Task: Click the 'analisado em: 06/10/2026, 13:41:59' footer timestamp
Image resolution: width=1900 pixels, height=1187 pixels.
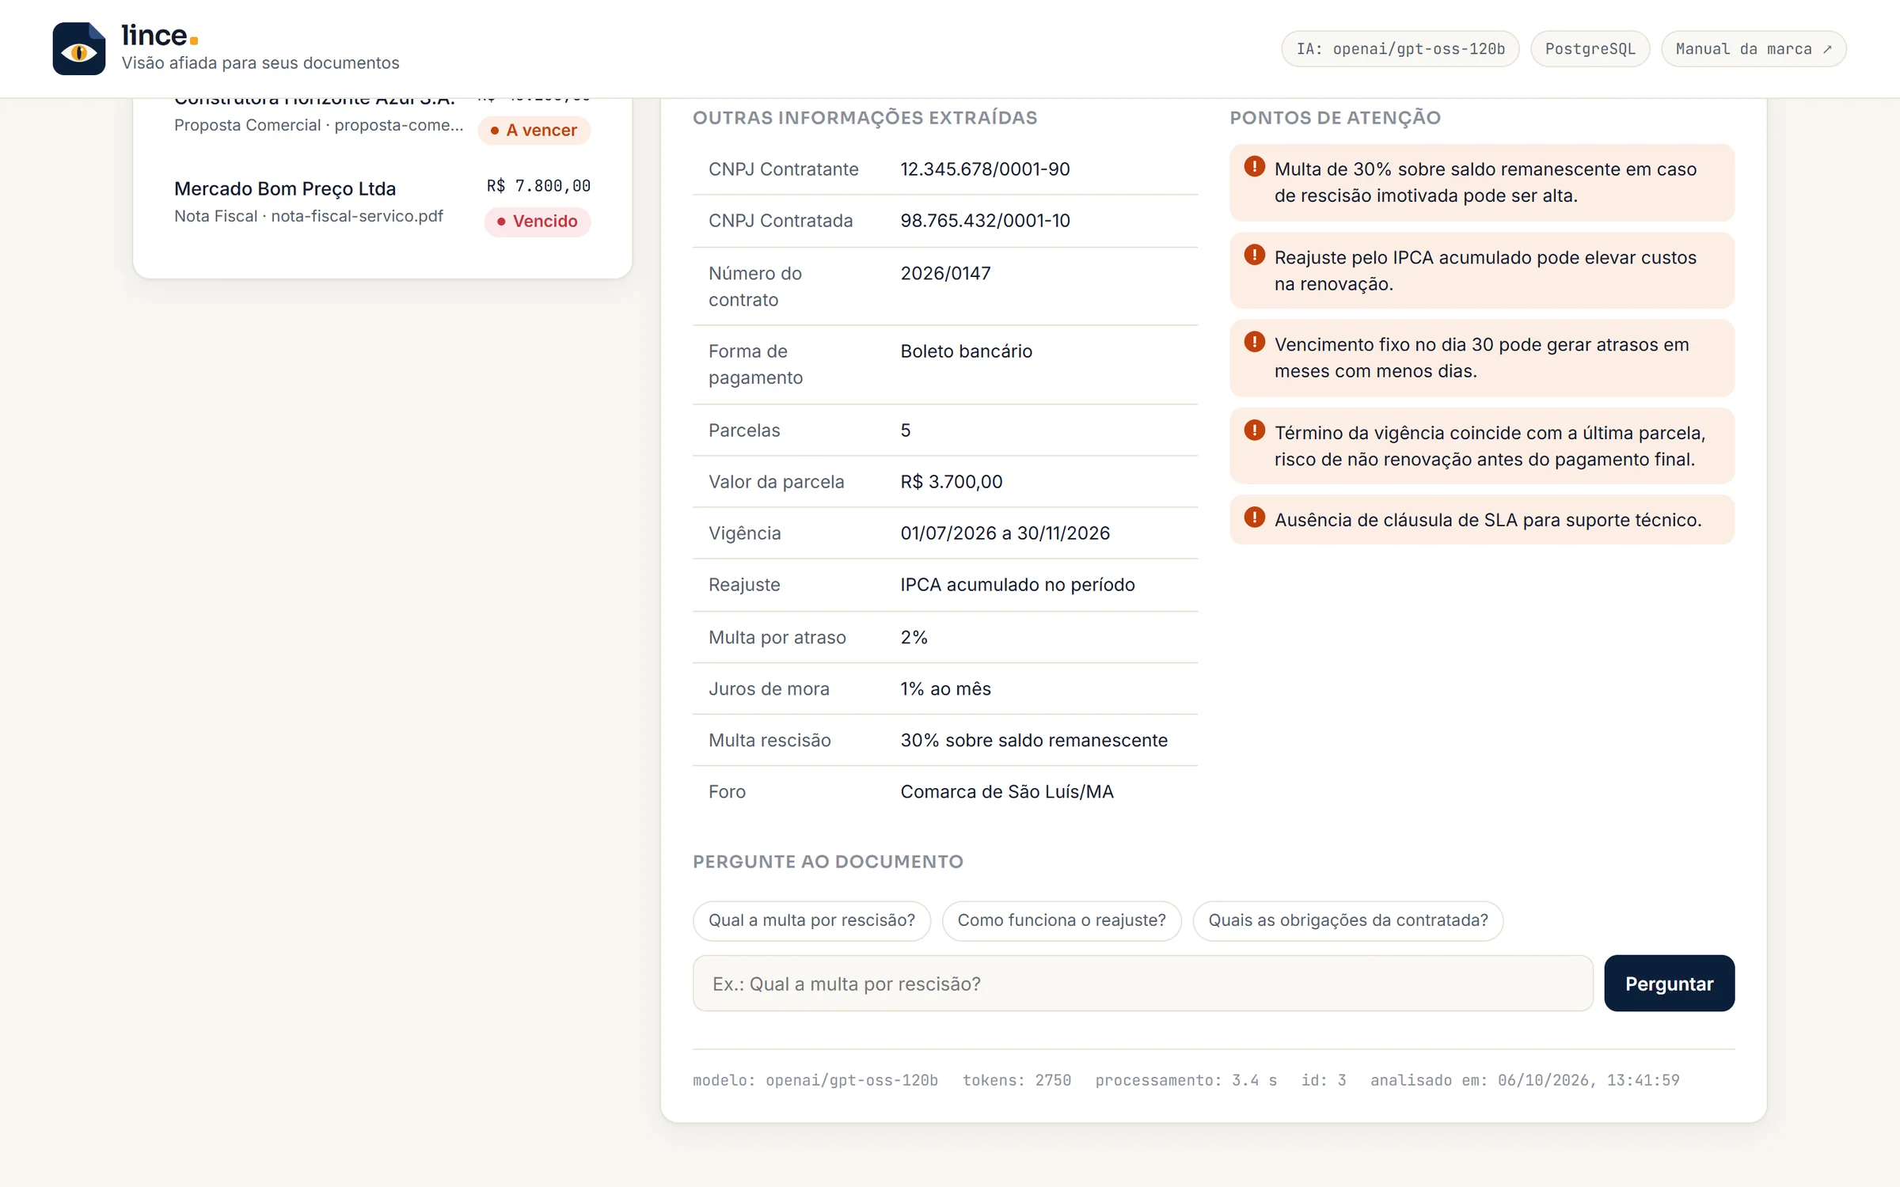Action: pyautogui.click(x=1525, y=1080)
